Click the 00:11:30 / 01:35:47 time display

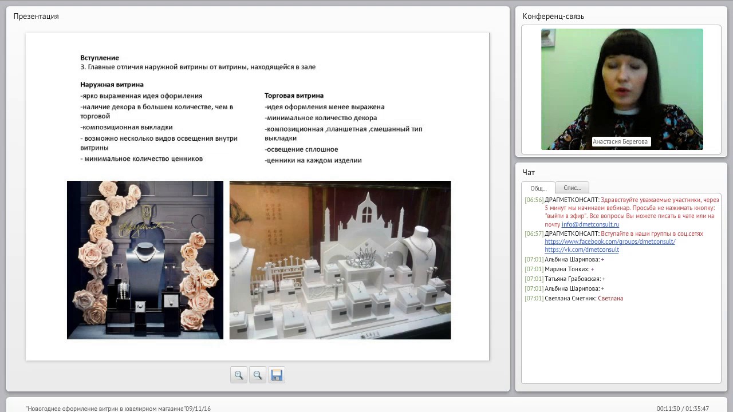[x=683, y=409]
